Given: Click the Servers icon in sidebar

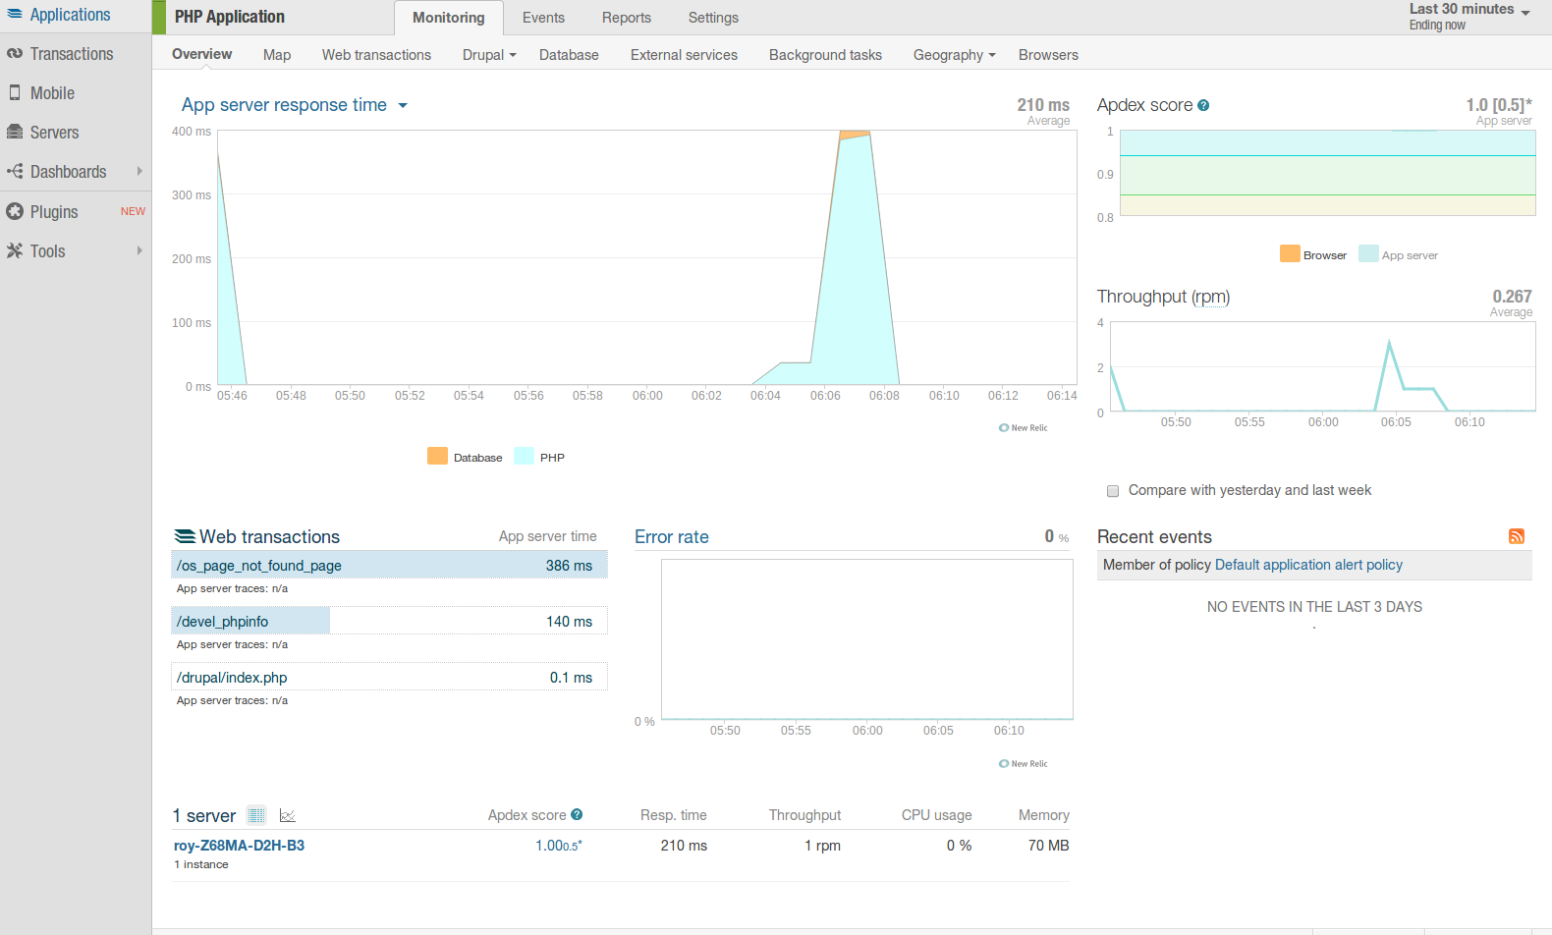Looking at the screenshot, I should coord(15,132).
